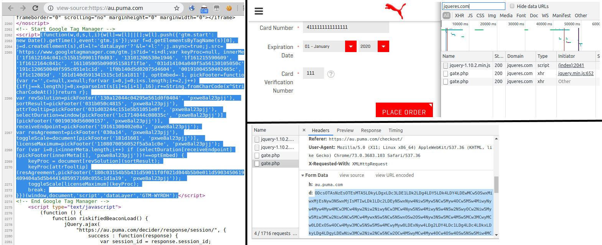Sort network table by the St... status column

pyautogui.click(x=499, y=56)
